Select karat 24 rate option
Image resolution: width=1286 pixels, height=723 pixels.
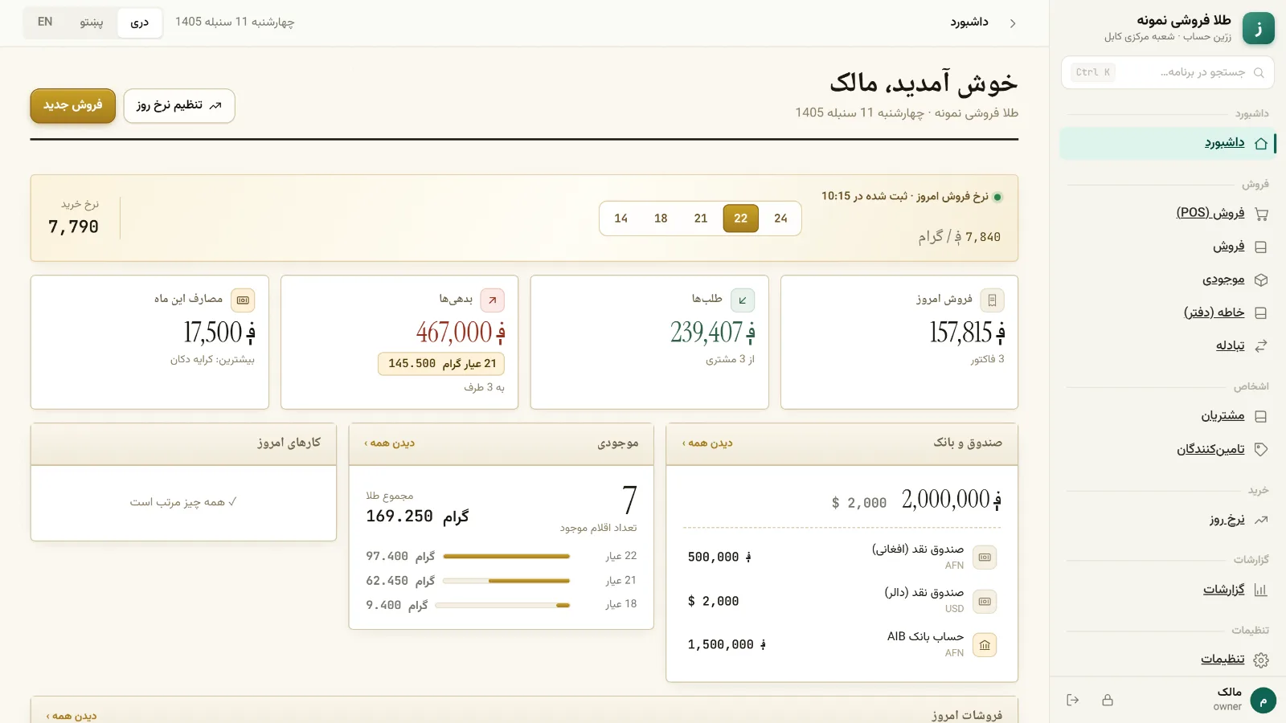pos(780,219)
